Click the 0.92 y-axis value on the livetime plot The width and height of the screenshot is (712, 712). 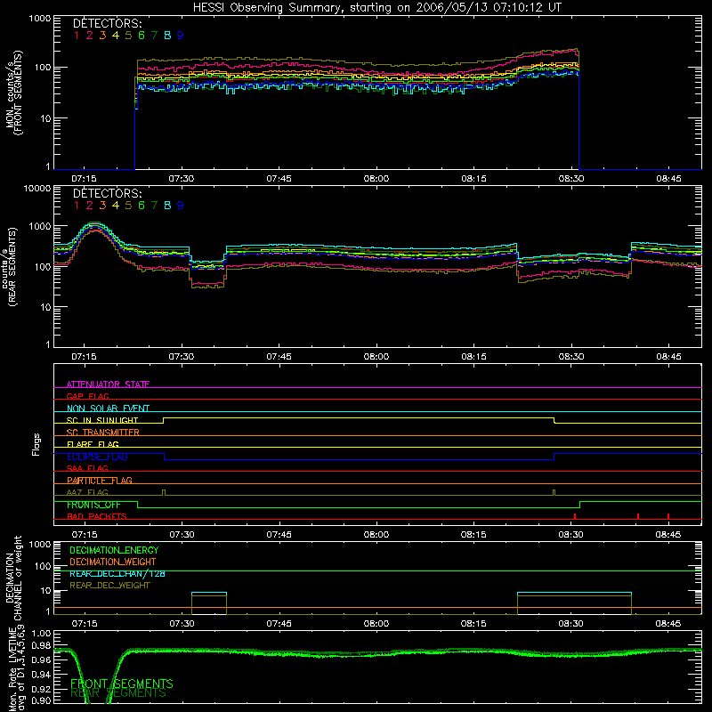(41, 689)
